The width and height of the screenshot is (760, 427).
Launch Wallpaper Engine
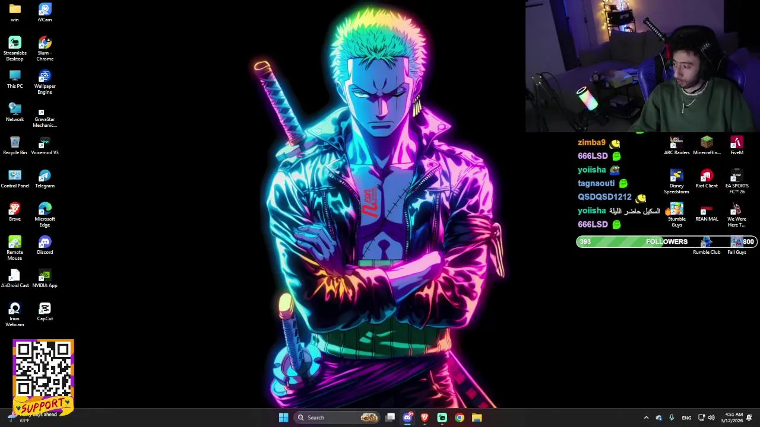click(45, 82)
